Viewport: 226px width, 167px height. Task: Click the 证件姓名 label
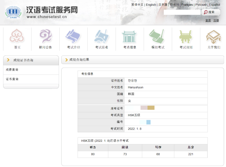(x=117, y=81)
